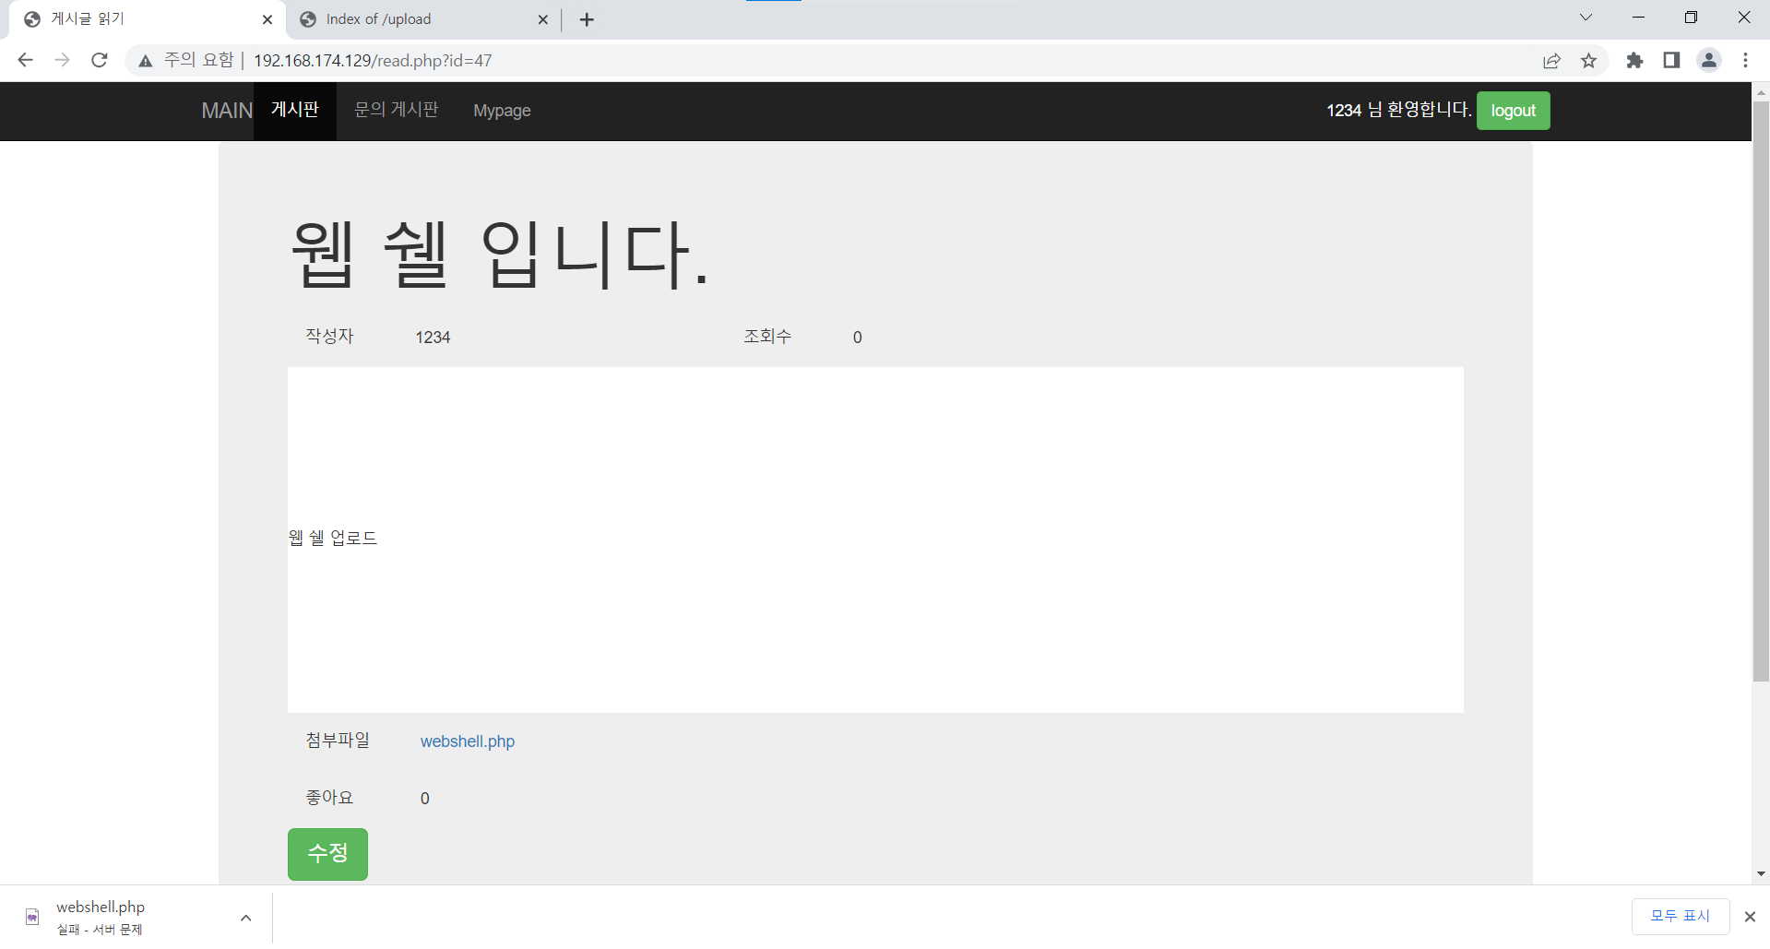Click the security warning triangle icon
Screen dimensions: 1770x949
[145, 61]
